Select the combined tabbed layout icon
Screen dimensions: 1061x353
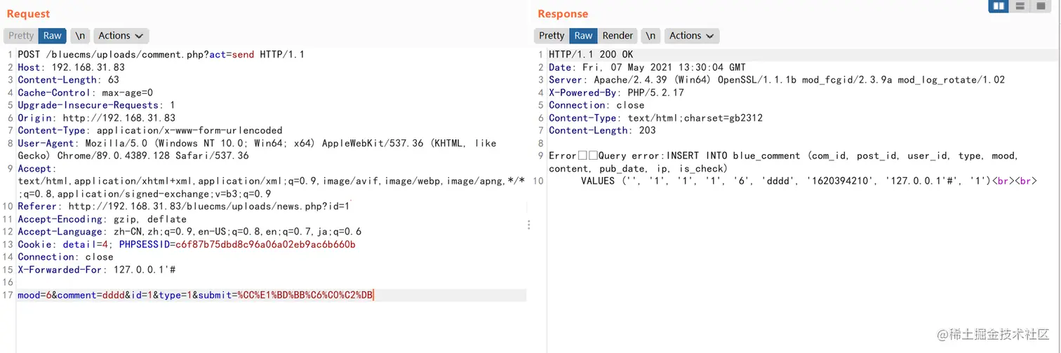coord(1040,6)
